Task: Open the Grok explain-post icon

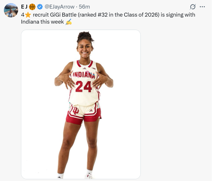Action: click(193, 7)
